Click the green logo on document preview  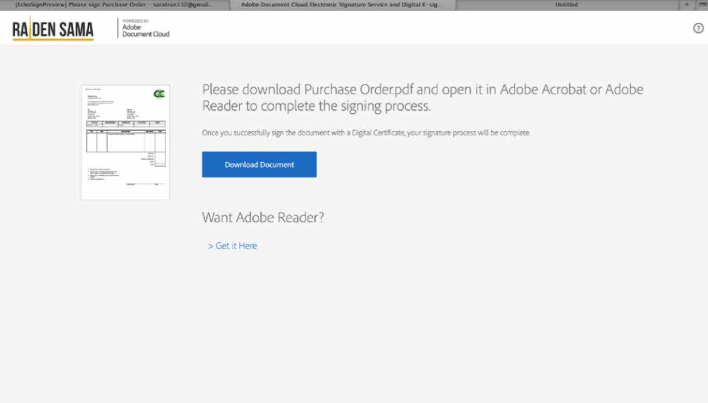[x=159, y=94]
